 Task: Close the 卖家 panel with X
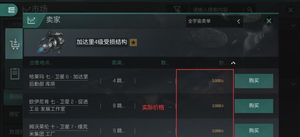269,21
